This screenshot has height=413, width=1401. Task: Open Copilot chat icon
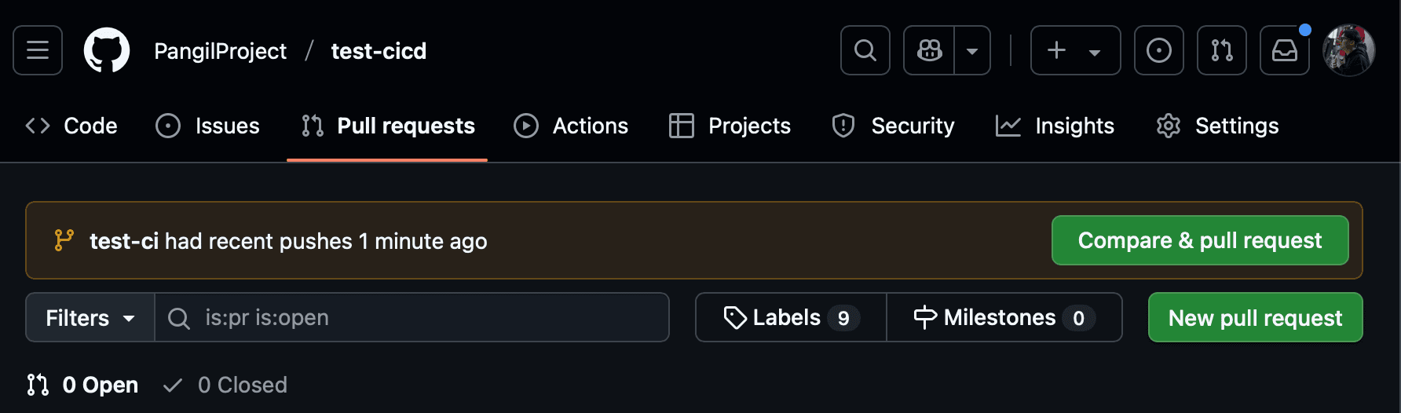[929, 50]
